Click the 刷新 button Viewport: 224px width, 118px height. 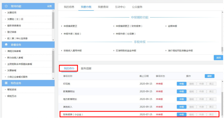[209, 76]
